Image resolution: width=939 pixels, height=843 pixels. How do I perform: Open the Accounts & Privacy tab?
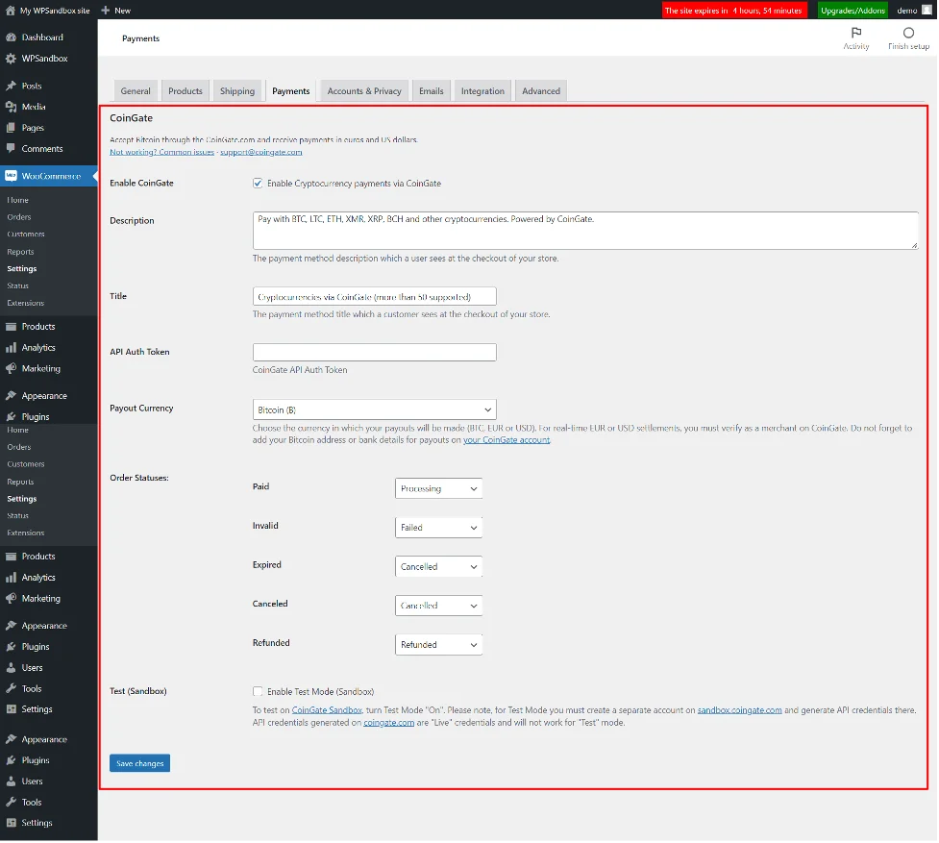pos(364,91)
